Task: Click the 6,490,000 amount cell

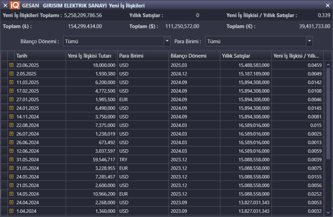Action: coord(91,108)
